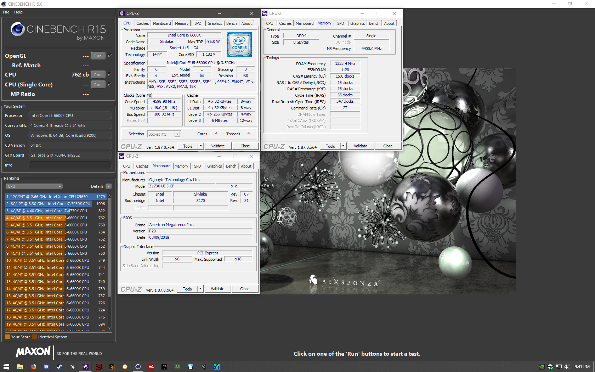
Task: Open the Ranking Details arrow icon
Action: [x=109, y=186]
